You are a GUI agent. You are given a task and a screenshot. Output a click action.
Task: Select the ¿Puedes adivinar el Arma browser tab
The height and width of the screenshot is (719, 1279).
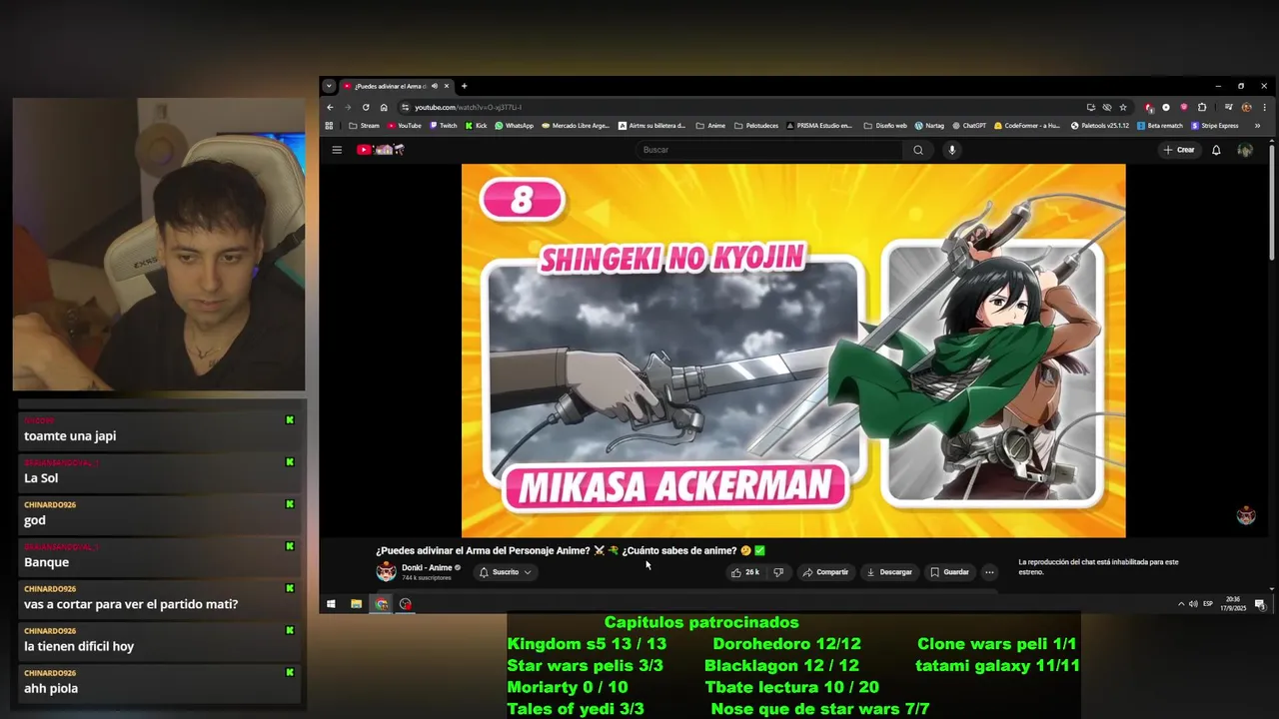[397, 86]
